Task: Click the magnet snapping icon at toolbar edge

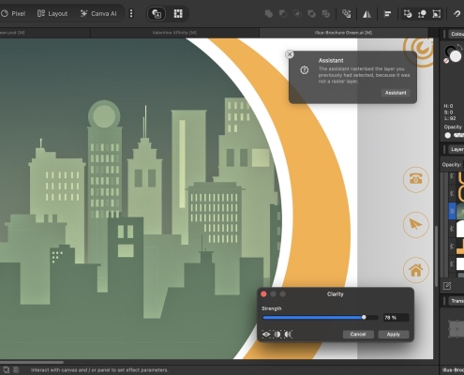Action: [457, 14]
